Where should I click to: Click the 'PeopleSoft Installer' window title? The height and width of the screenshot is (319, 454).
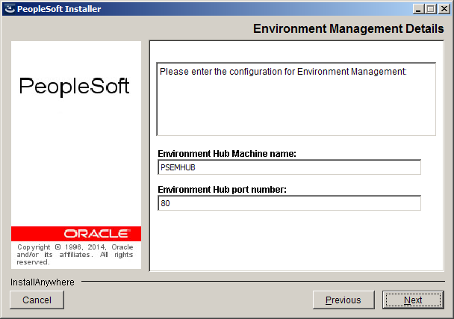[x=59, y=9]
